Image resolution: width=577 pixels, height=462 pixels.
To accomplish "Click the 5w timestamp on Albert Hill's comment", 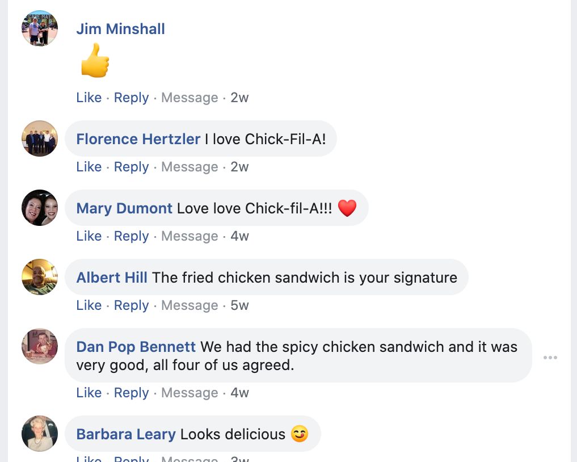I will point(239,305).
